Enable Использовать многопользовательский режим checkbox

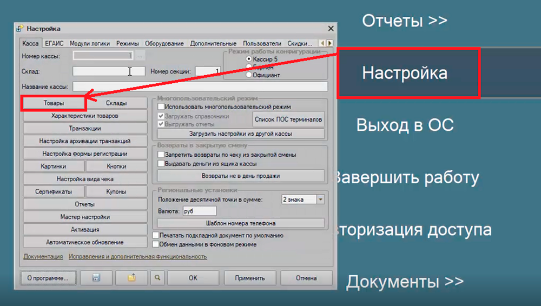tap(161, 107)
